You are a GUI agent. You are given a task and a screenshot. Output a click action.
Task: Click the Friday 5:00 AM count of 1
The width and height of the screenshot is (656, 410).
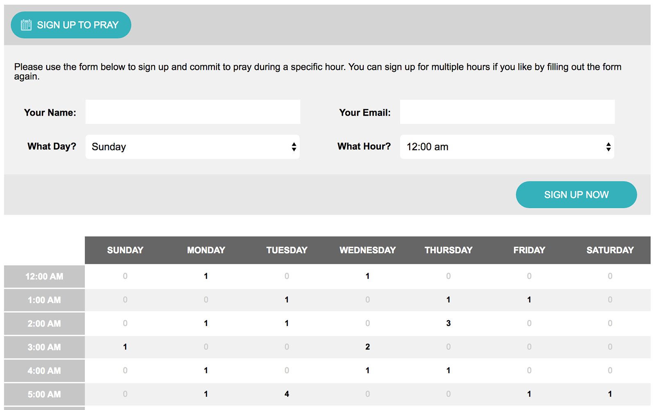pos(529,394)
